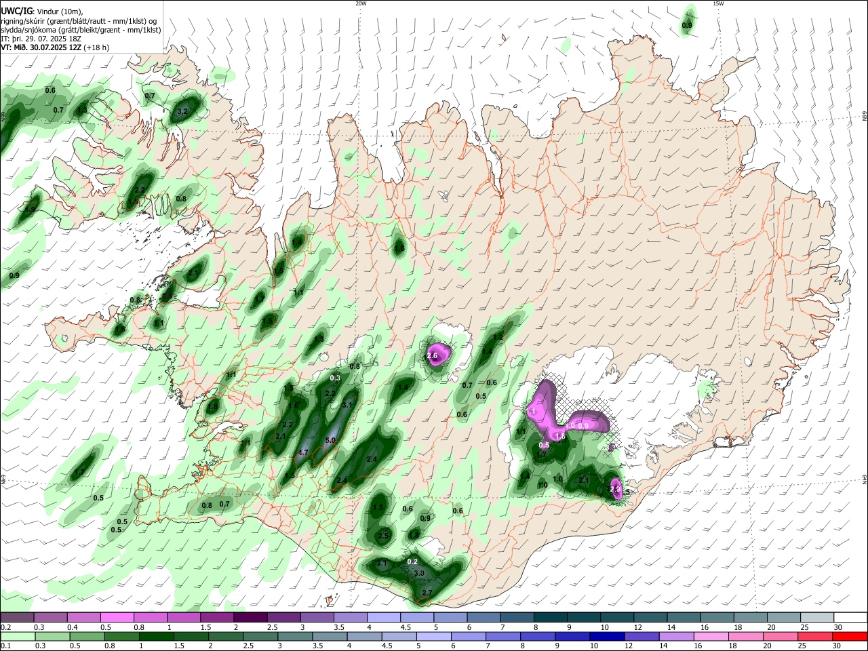Pick the medium green 0.5 swatch in the lower legend
The width and height of the screenshot is (868, 651).
pyautogui.click(x=87, y=636)
